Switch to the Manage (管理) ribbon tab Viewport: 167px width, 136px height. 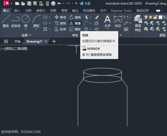click(64, 11)
